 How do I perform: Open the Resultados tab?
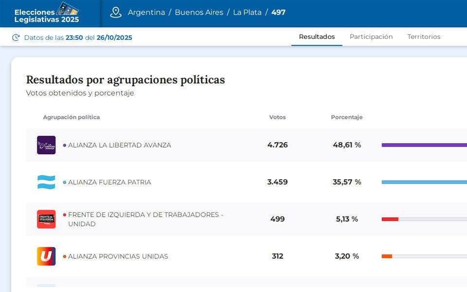point(317,37)
